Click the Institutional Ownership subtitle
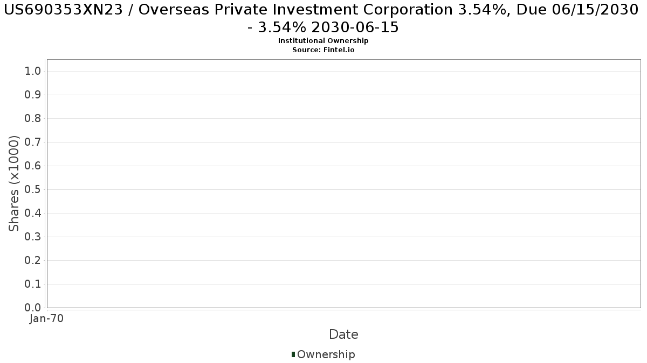The width and height of the screenshot is (647, 363). [323, 41]
